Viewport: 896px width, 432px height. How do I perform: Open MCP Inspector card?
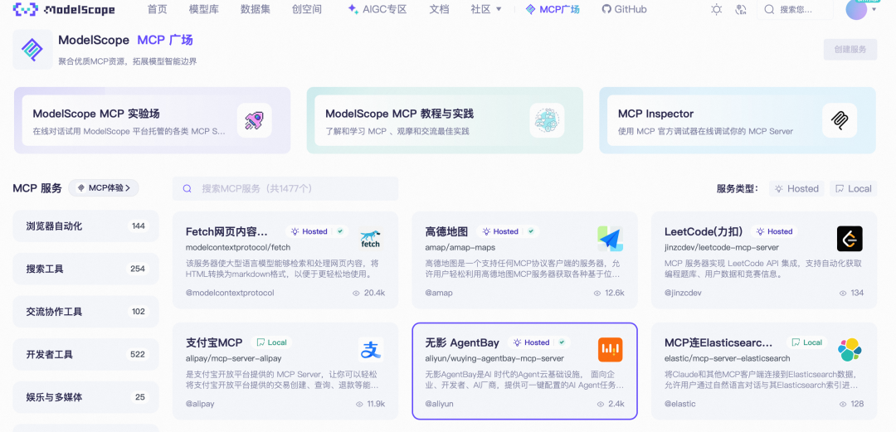(738, 120)
